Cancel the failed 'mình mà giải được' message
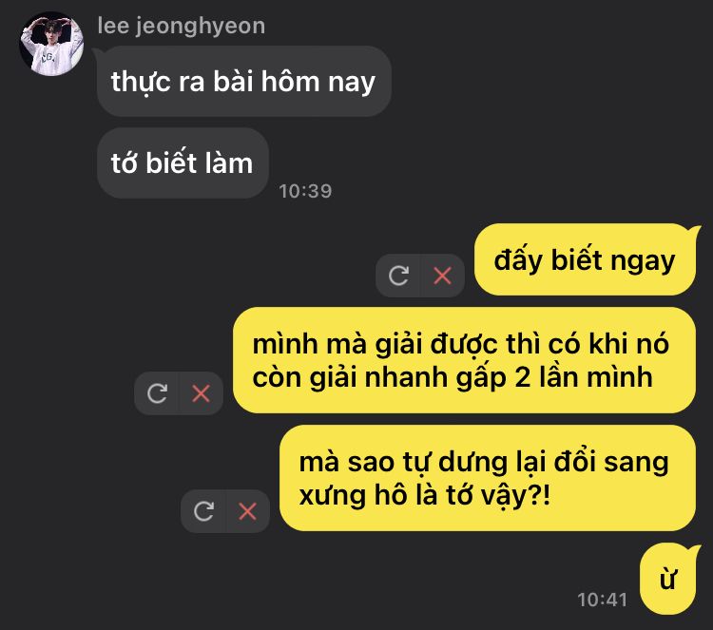This screenshot has height=630, width=713. (201, 393)
